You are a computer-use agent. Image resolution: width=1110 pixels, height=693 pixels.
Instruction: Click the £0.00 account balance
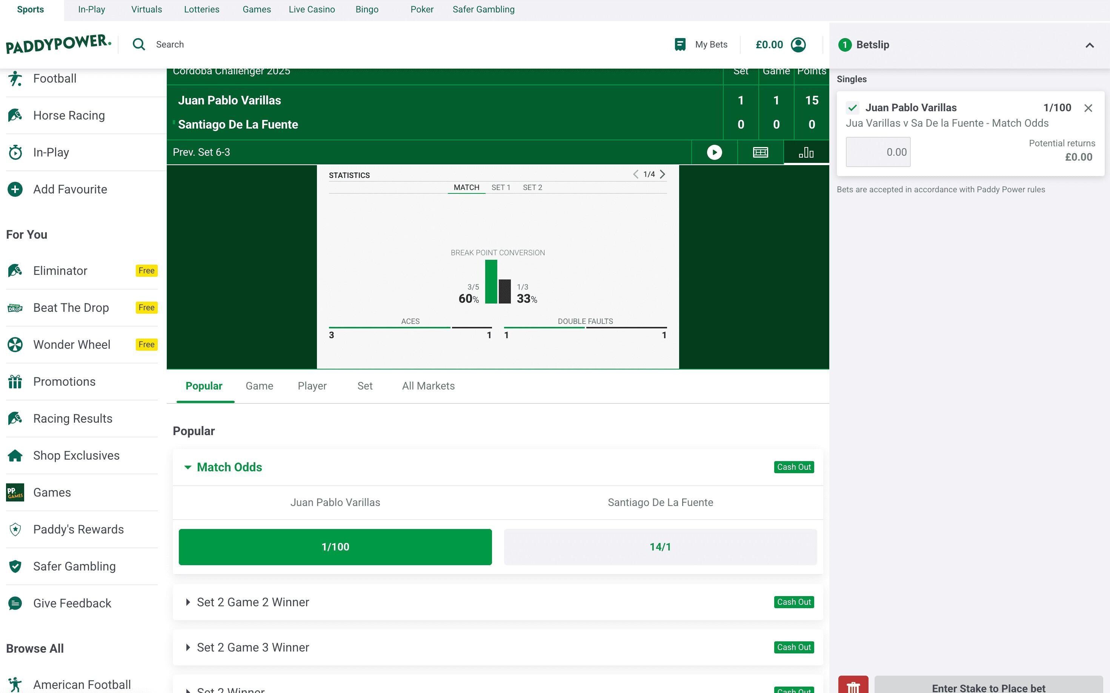click(x=769, y=44)
